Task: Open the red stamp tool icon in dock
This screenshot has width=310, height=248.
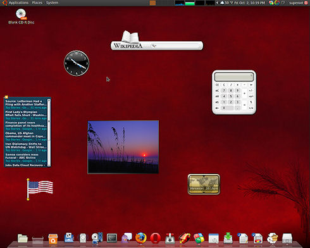Action: [170, 239]
